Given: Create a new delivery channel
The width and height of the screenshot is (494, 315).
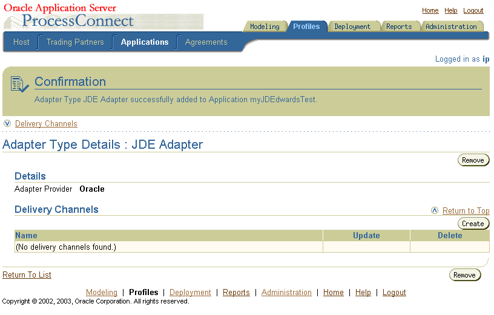Looking at the screenshot, I should click(x=473, y=224).
